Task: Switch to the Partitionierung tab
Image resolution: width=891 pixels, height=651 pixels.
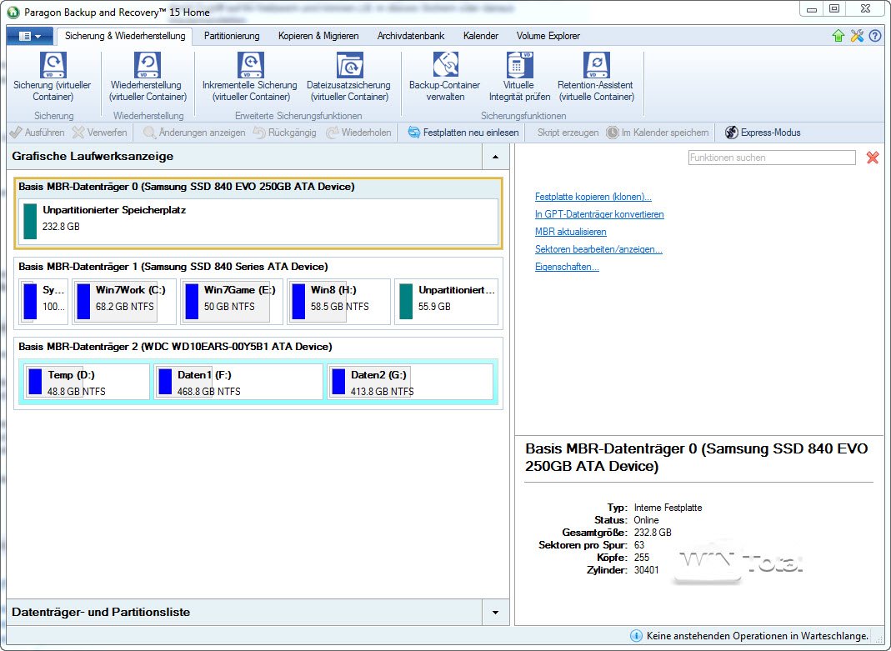Action: (x=232, y=36)
